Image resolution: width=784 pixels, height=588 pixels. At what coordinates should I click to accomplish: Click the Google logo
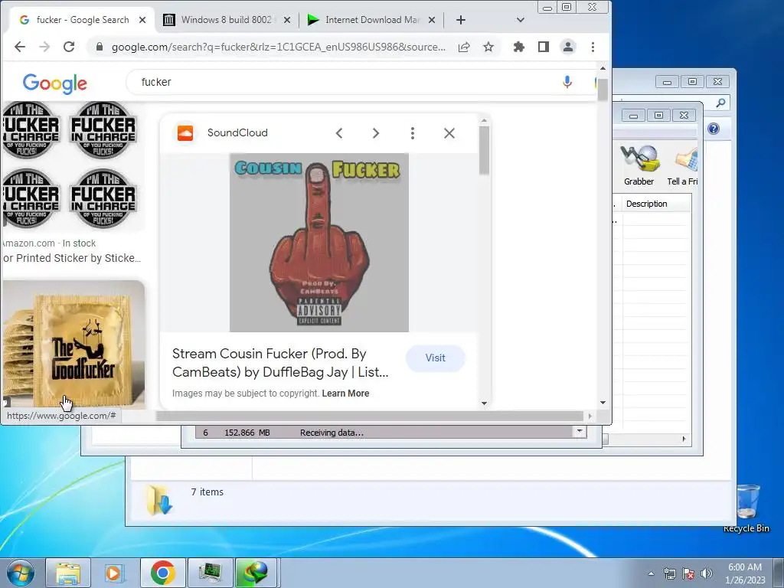point(55,83)
